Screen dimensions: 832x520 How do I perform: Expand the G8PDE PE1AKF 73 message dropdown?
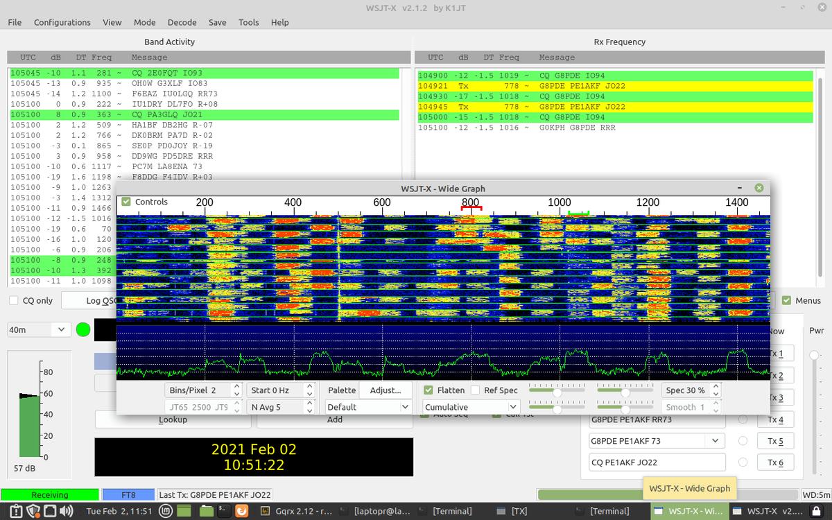[715, 441]
